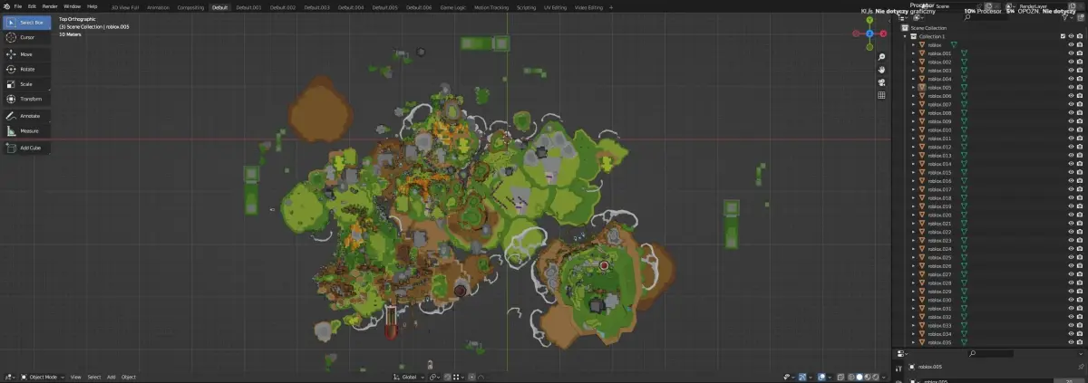
Task: Pick the Add Cube tool
Action: point(26,148)
